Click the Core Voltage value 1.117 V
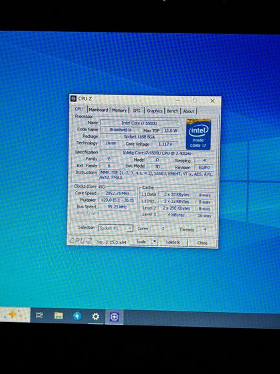This screenshot has height=374, width=280. (x=165, y=144)
